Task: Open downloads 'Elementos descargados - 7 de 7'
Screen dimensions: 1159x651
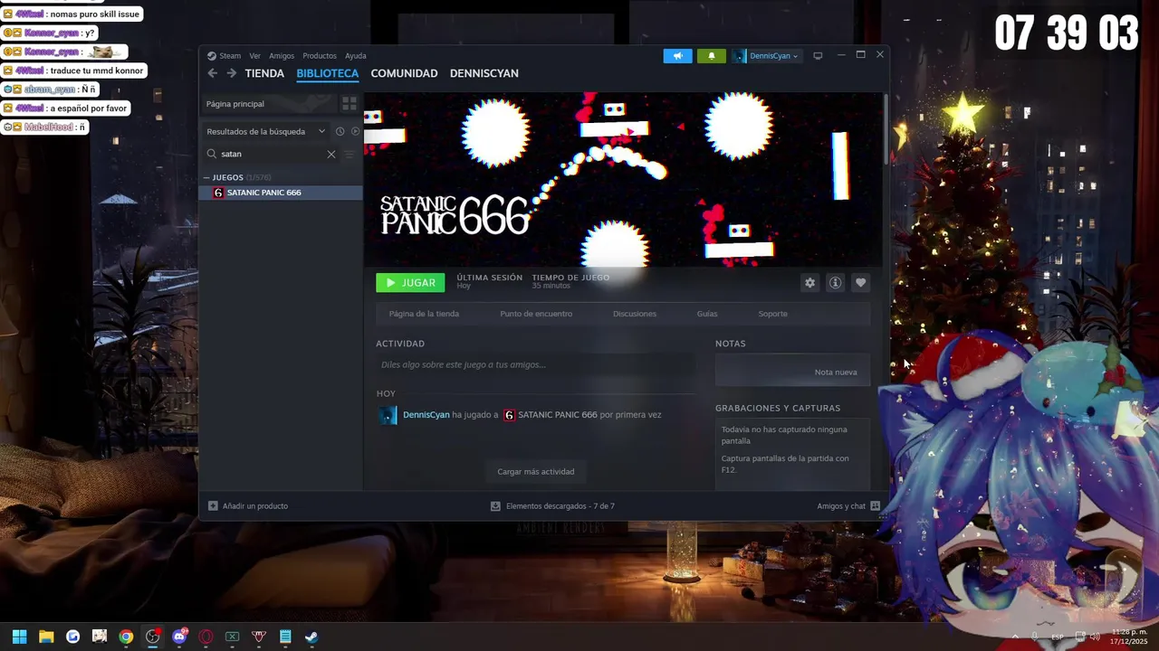Action: coord(552,506)
